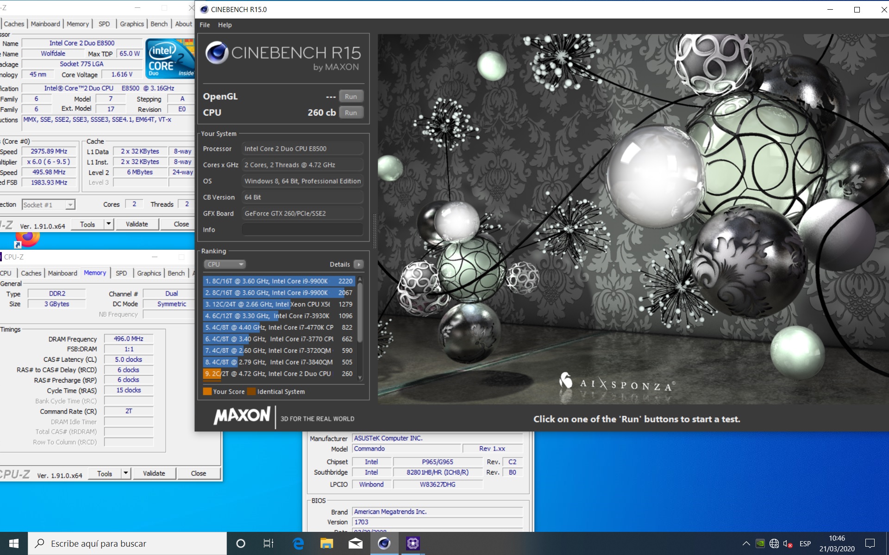Viewport: 889px width, 555px height.
Task: Click the Info input field
Action: 302,229
